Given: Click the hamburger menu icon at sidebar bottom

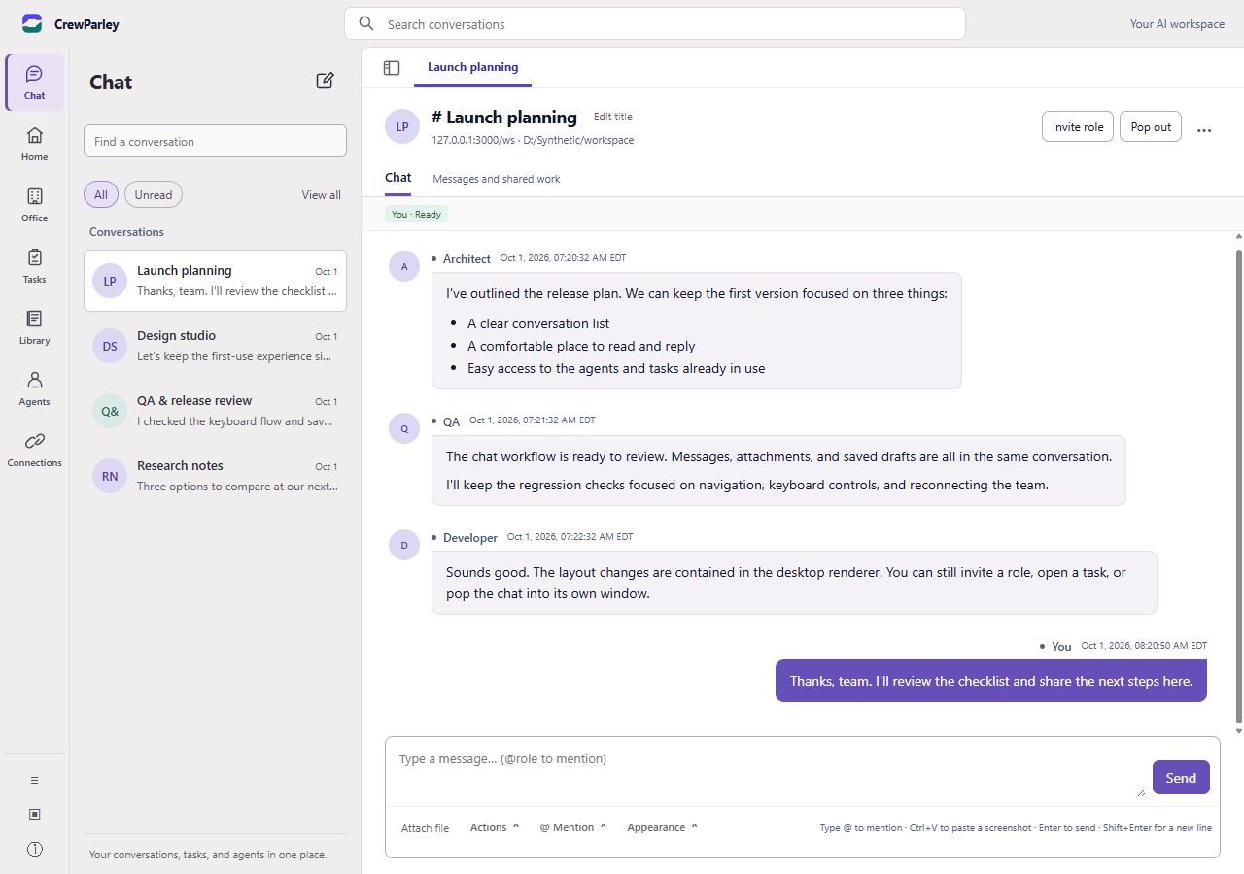Looking at the screenshot, I should click(35, 781).
